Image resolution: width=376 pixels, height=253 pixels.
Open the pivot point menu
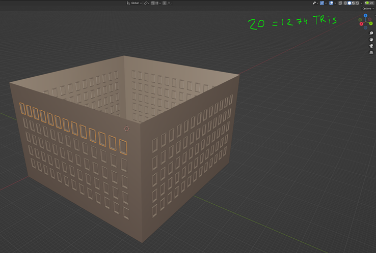tap(146, 3)
